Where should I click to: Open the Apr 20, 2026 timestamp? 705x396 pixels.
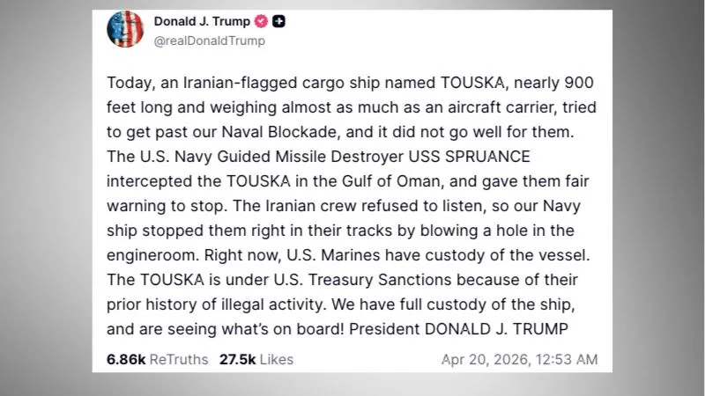coord(519,359)
